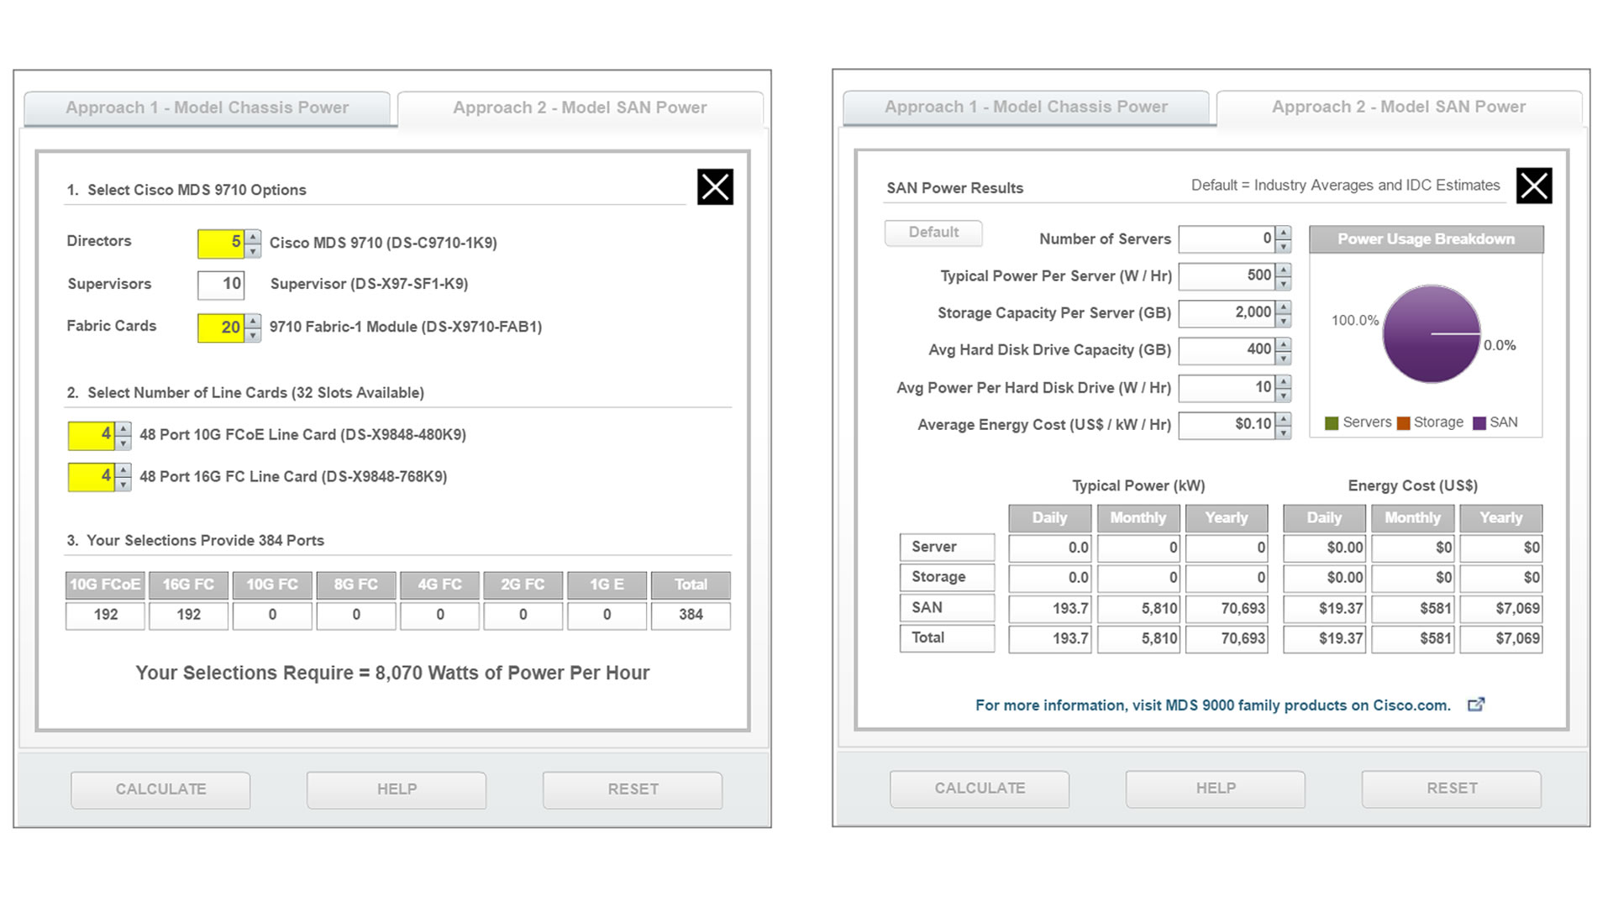The height and width of the screenshot is (907, 1613).
Task: Click Typical Power Daily column header
Action: [1049, 518]
